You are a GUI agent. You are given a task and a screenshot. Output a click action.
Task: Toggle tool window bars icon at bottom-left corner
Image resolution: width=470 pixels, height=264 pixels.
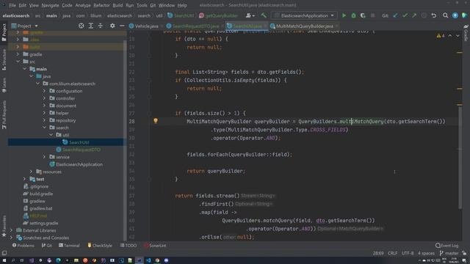pos(4,253)
